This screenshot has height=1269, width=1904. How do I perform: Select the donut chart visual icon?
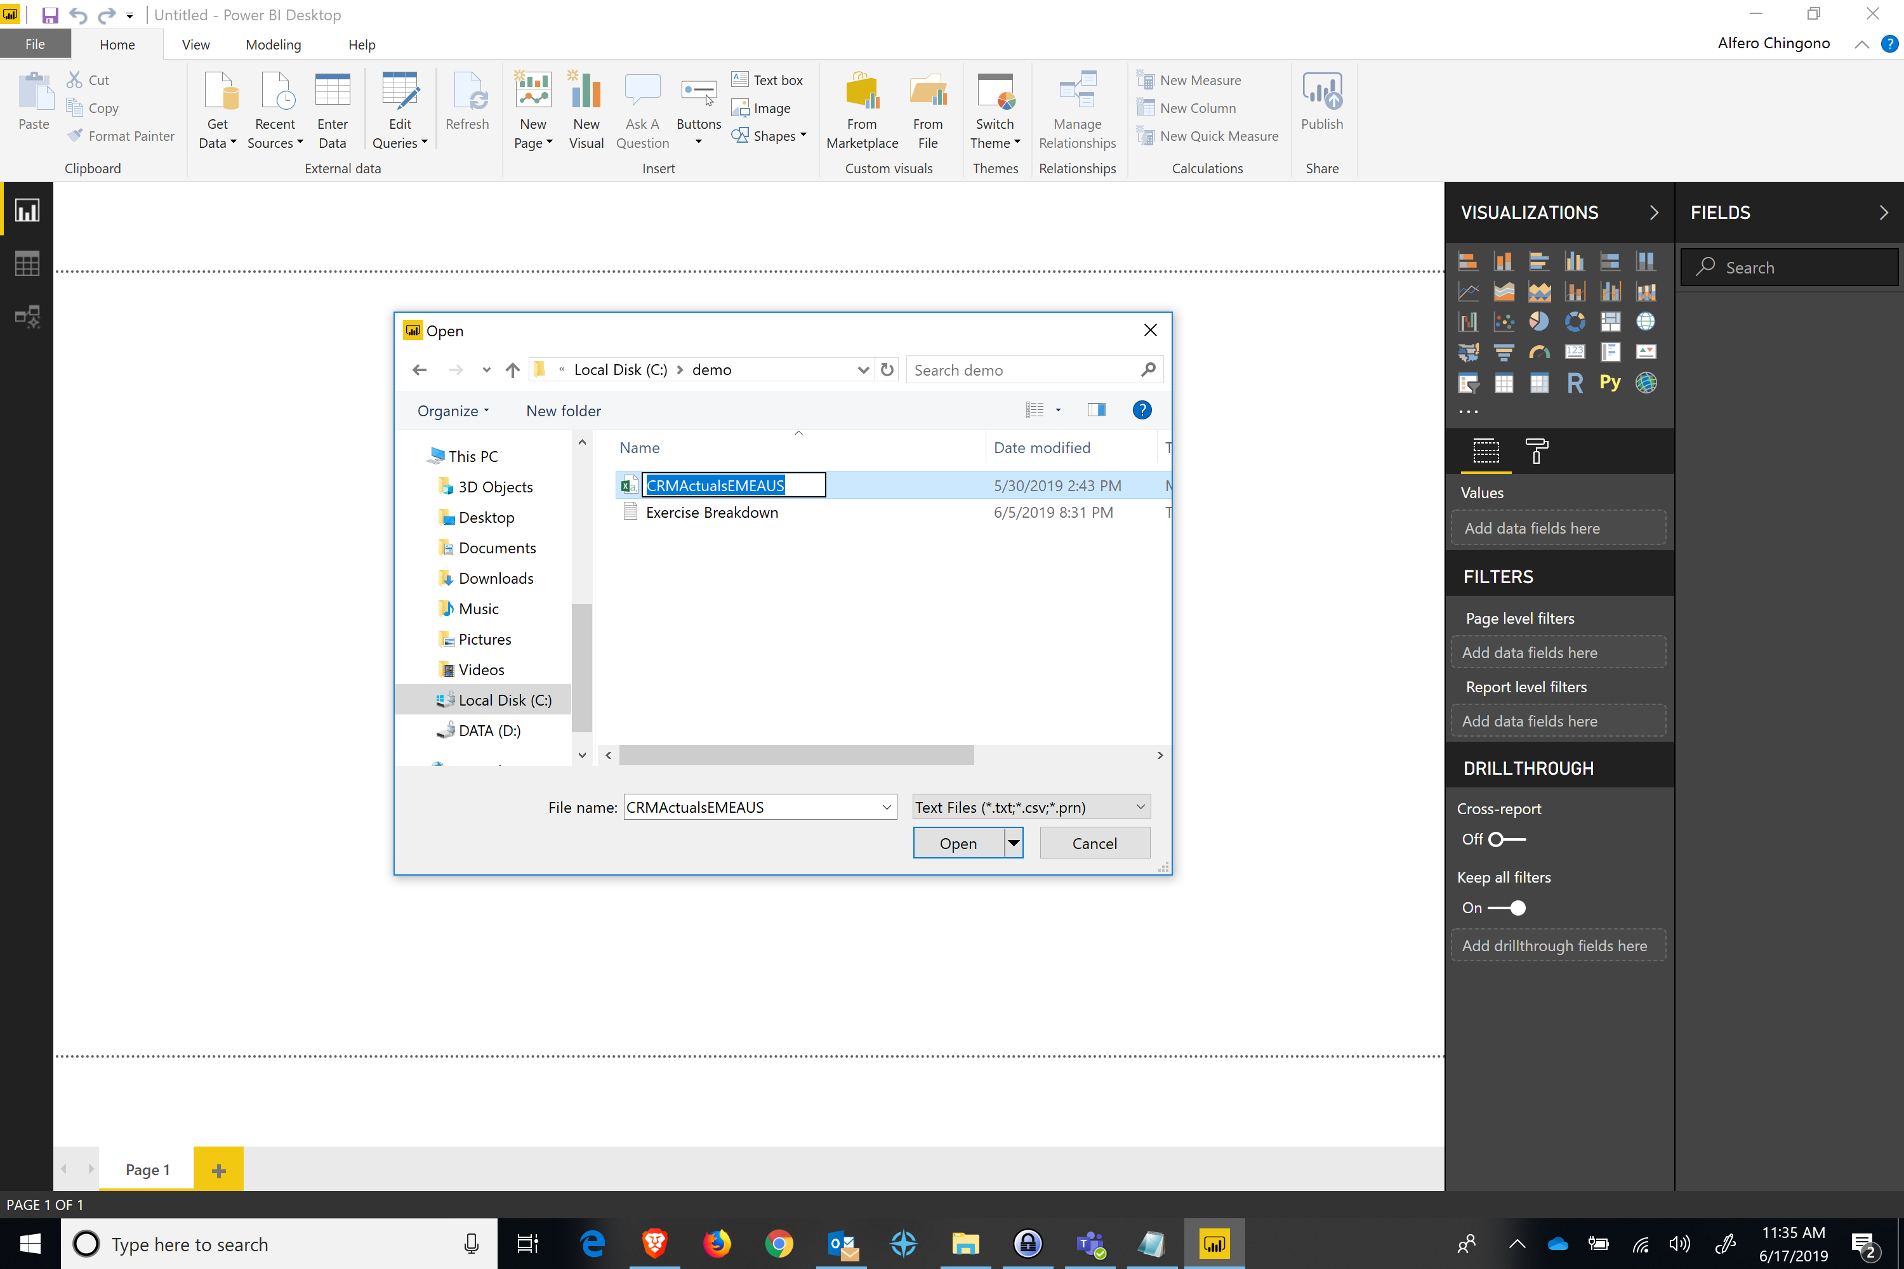tap(1575, 321)
